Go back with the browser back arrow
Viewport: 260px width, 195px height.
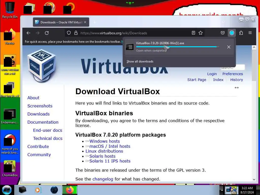28,33
